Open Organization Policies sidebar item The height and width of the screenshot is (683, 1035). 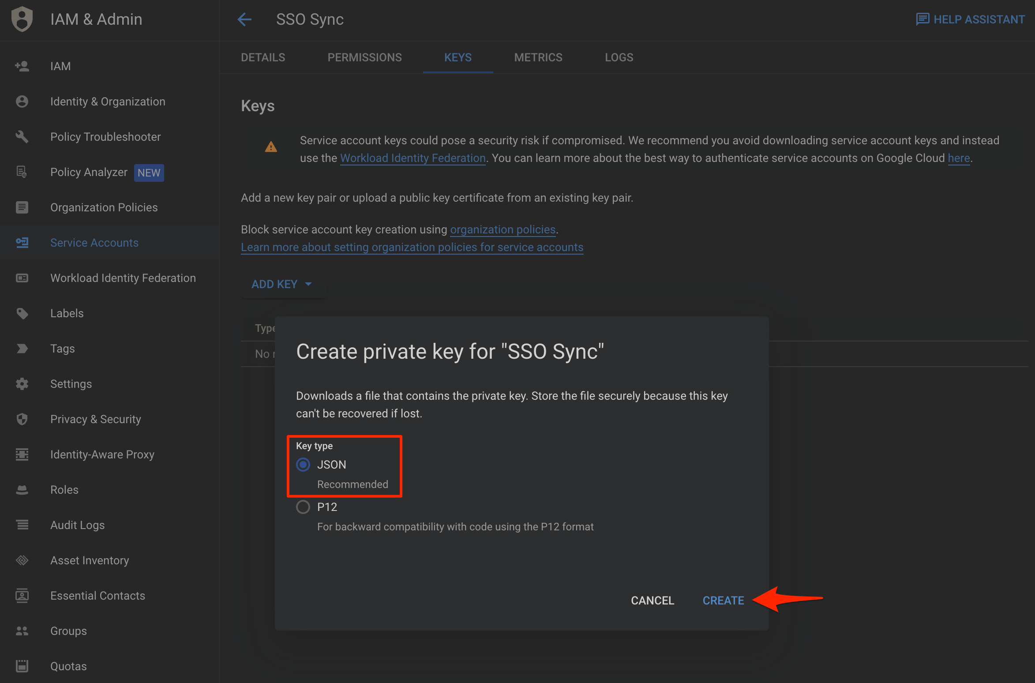[x=109, y=207]
